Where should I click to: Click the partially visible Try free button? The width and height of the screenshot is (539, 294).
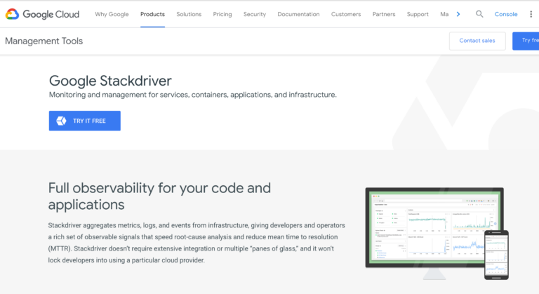[x=526, y=41]
